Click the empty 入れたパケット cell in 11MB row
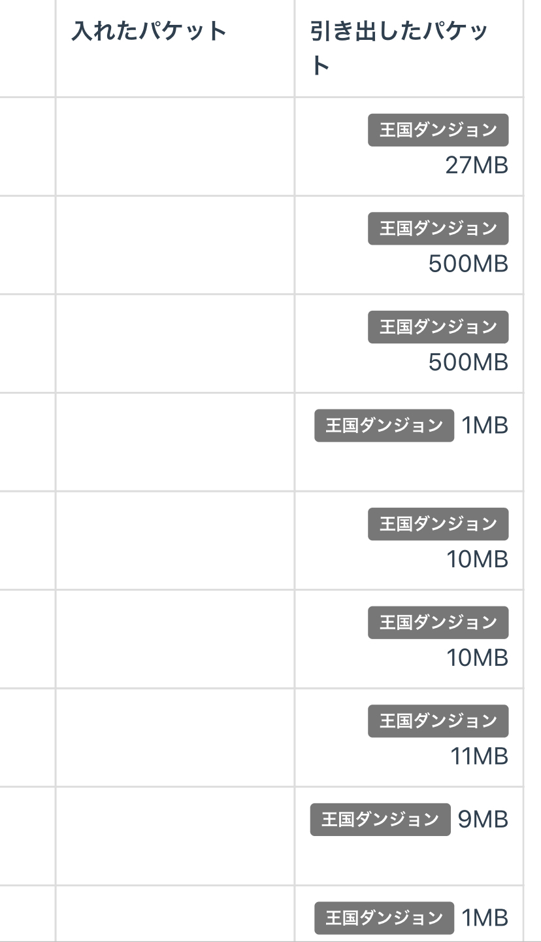This screenshot has width=541, height=942. pos(175,737)
